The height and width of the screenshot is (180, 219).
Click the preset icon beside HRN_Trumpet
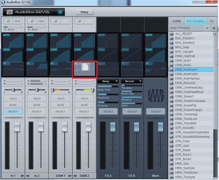coord(171,177)
